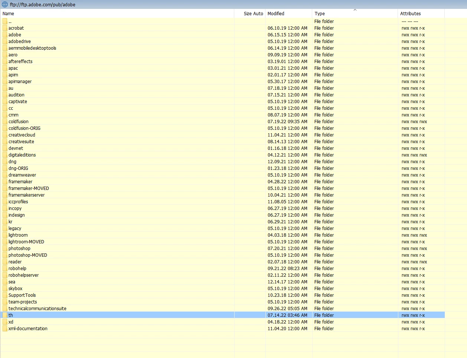Select the 'aemmobiledesktoptools' folder name
This screenshot has width=467, height=358.
coord(32,48)
